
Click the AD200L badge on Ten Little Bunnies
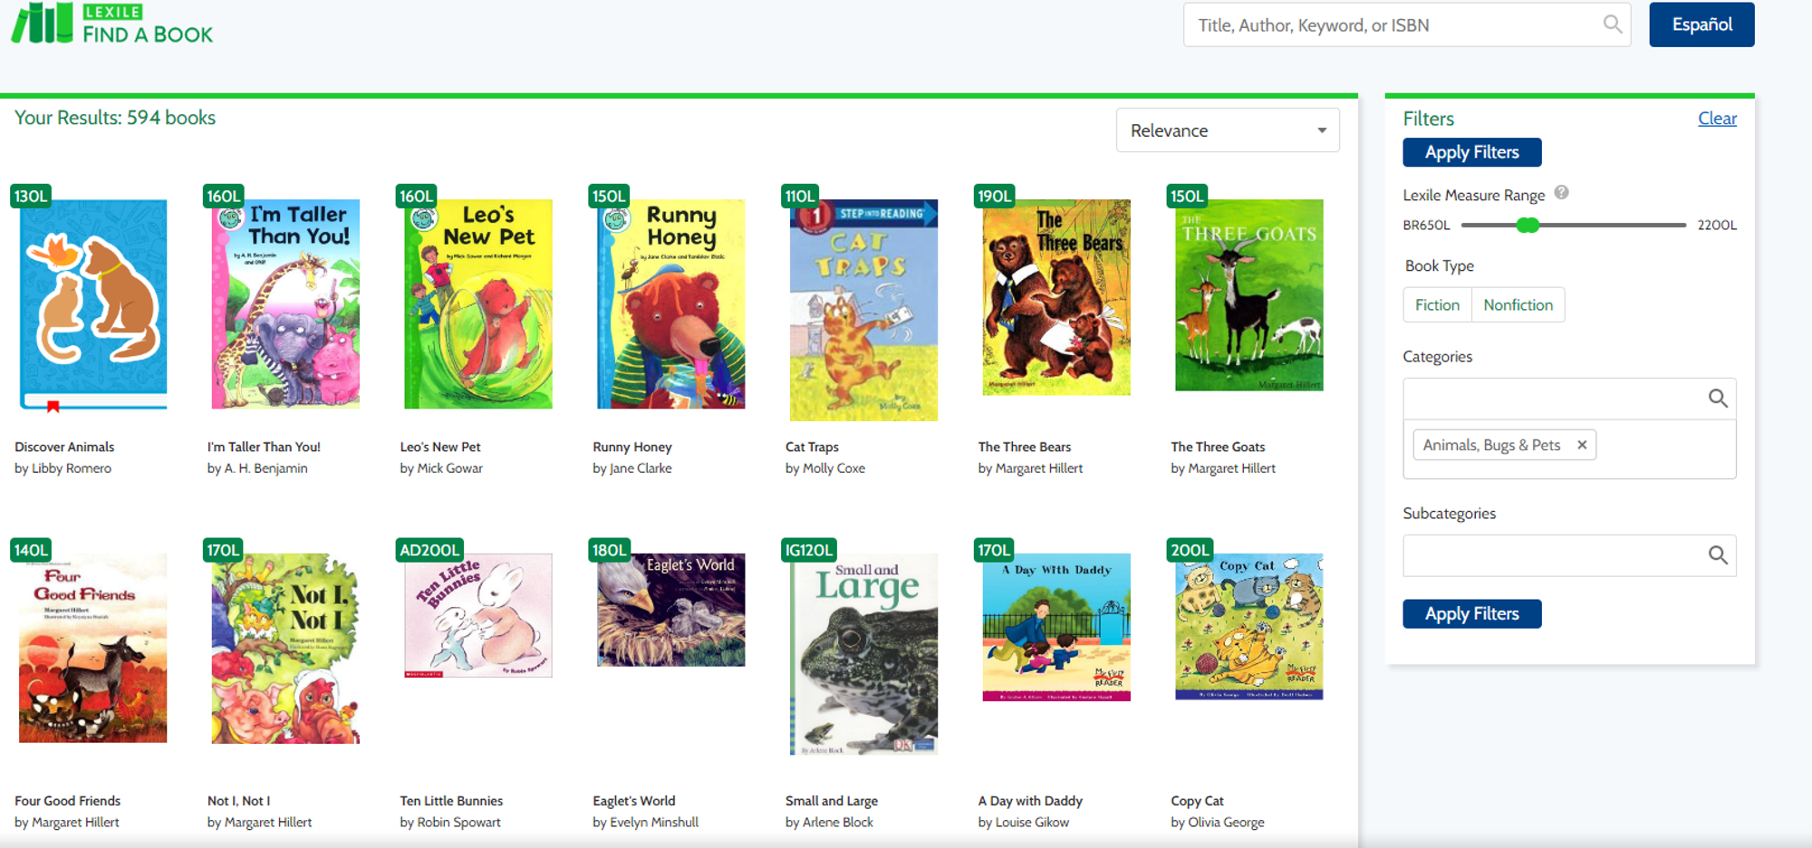coord(430,550)
